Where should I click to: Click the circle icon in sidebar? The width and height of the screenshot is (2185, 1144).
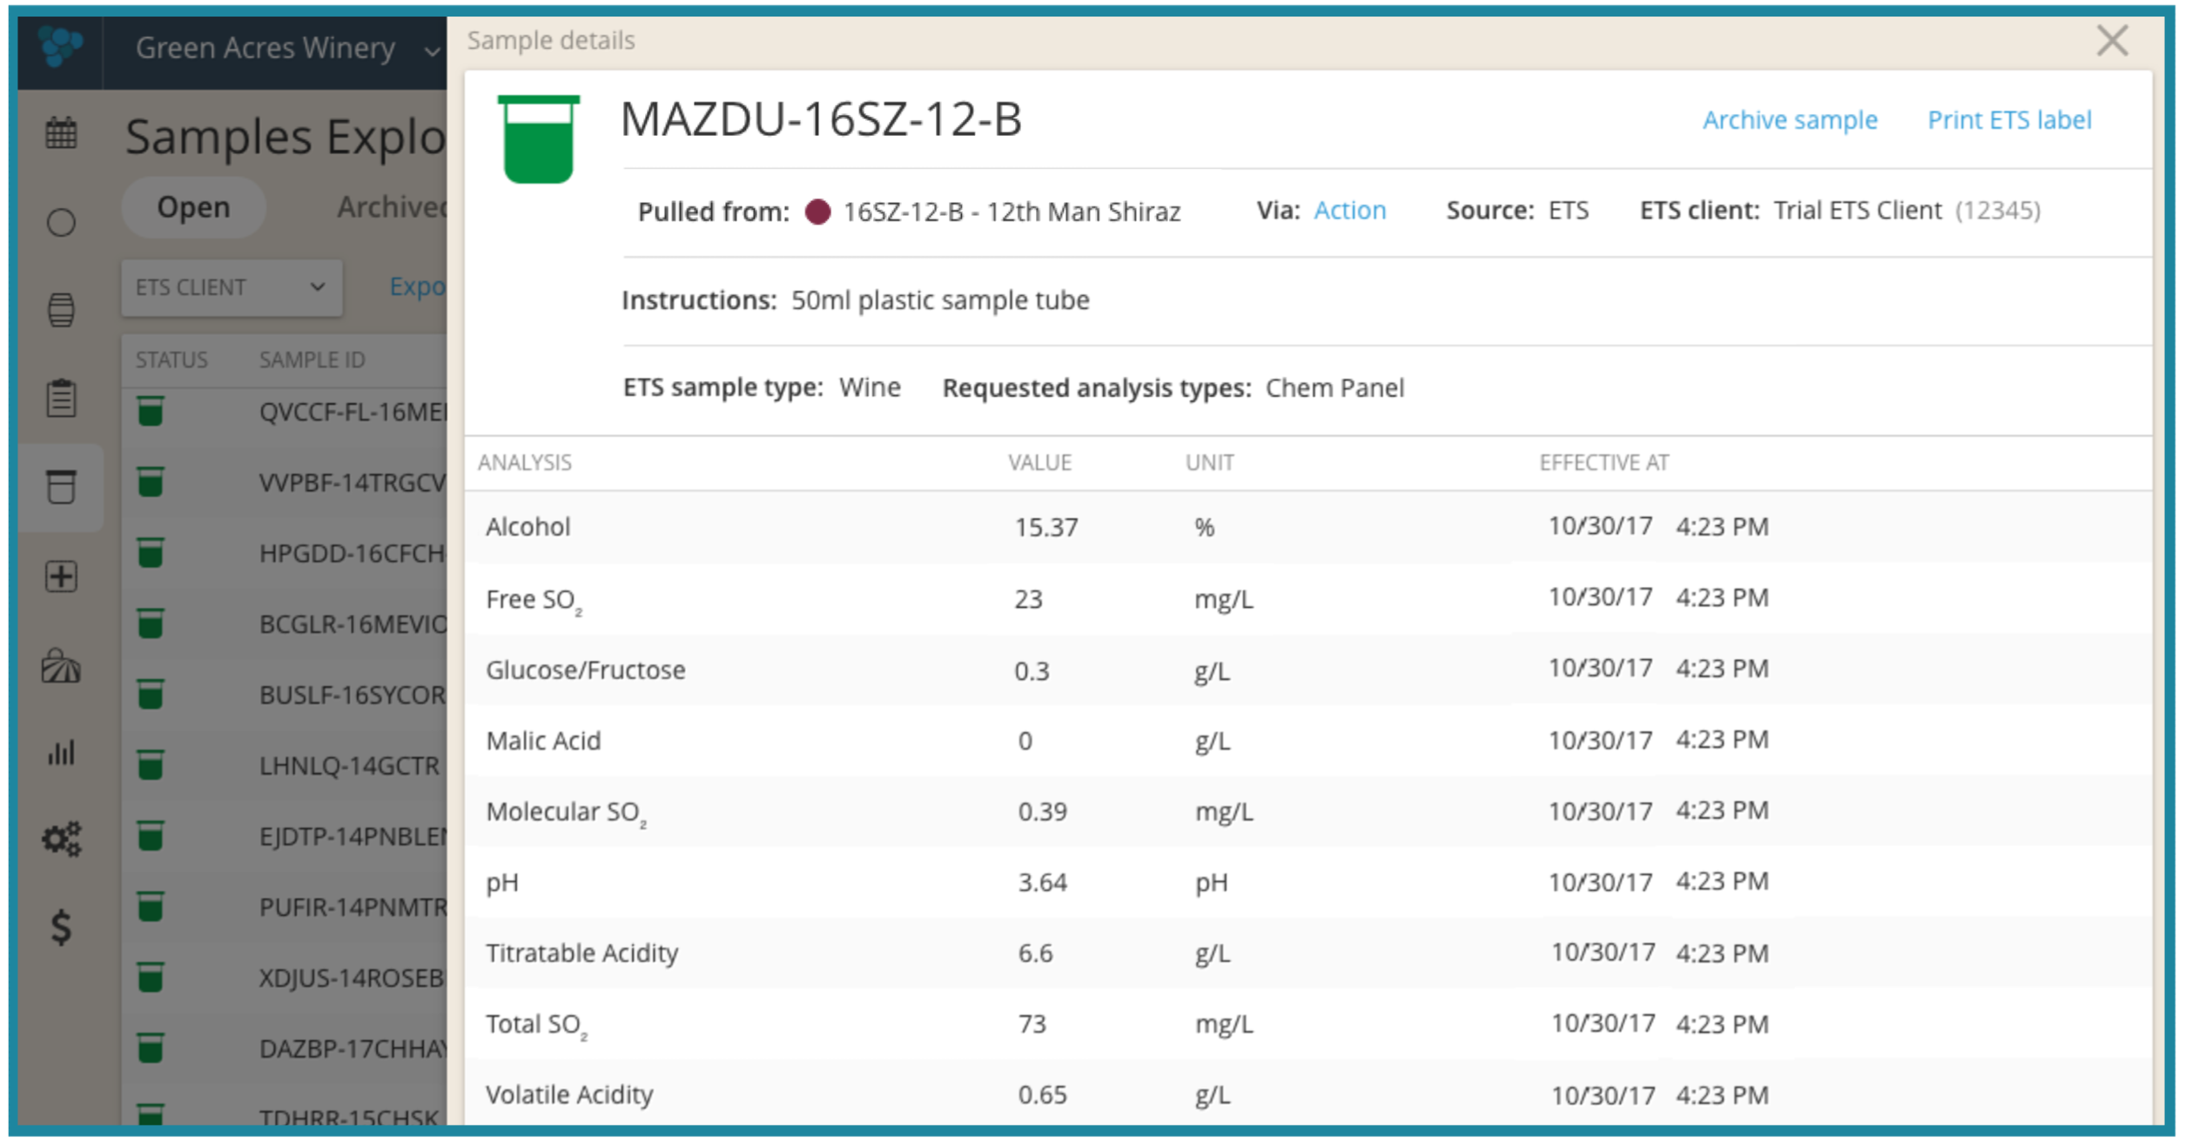click(x=61, y=223)
